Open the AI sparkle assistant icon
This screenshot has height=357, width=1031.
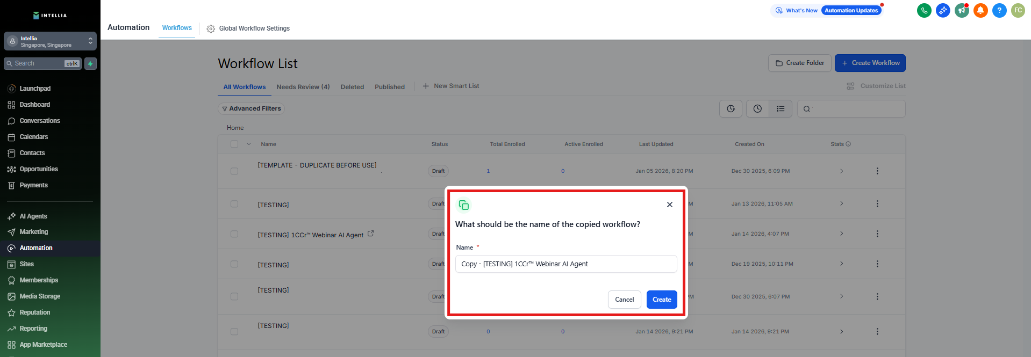(943, 10)
